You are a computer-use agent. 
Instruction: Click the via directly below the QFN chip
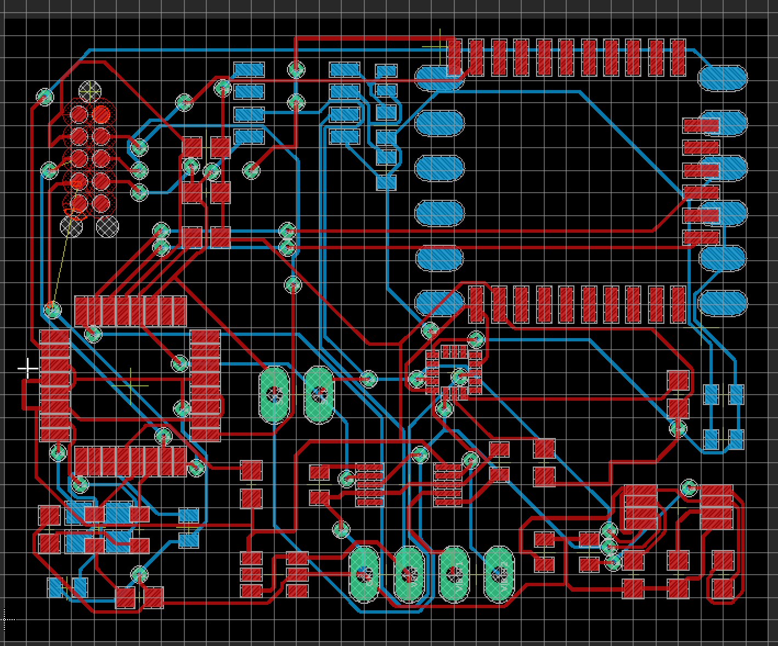point(444,408)
